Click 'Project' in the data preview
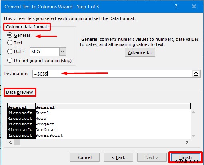 (x=45, y=124)
